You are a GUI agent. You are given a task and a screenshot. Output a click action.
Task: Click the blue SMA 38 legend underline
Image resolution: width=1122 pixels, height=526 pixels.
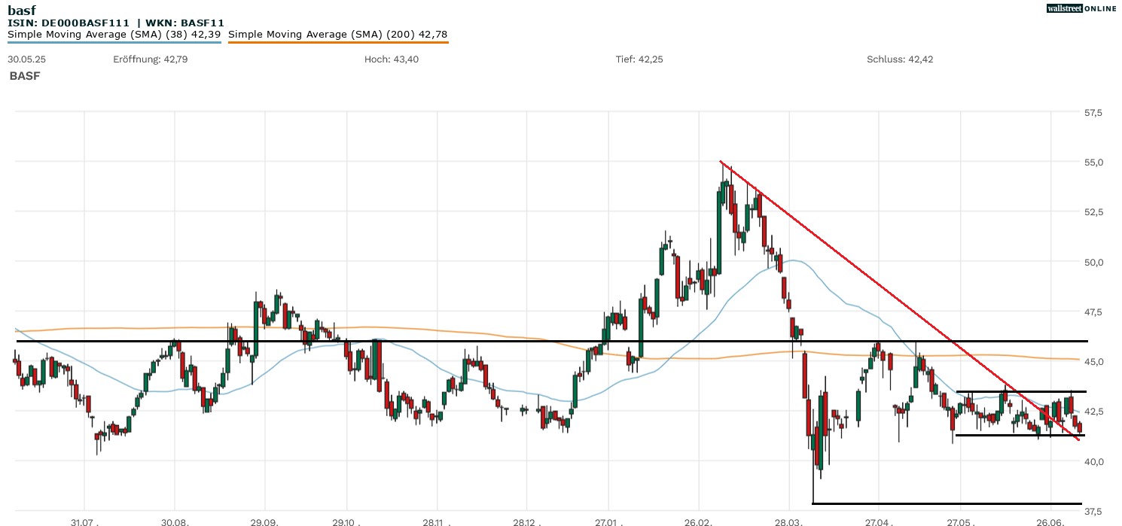(x=114, y=42)
